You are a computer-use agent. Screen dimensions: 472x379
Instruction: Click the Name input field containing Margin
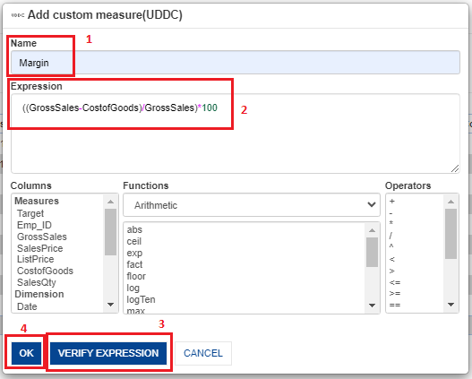tap(236, 63)
